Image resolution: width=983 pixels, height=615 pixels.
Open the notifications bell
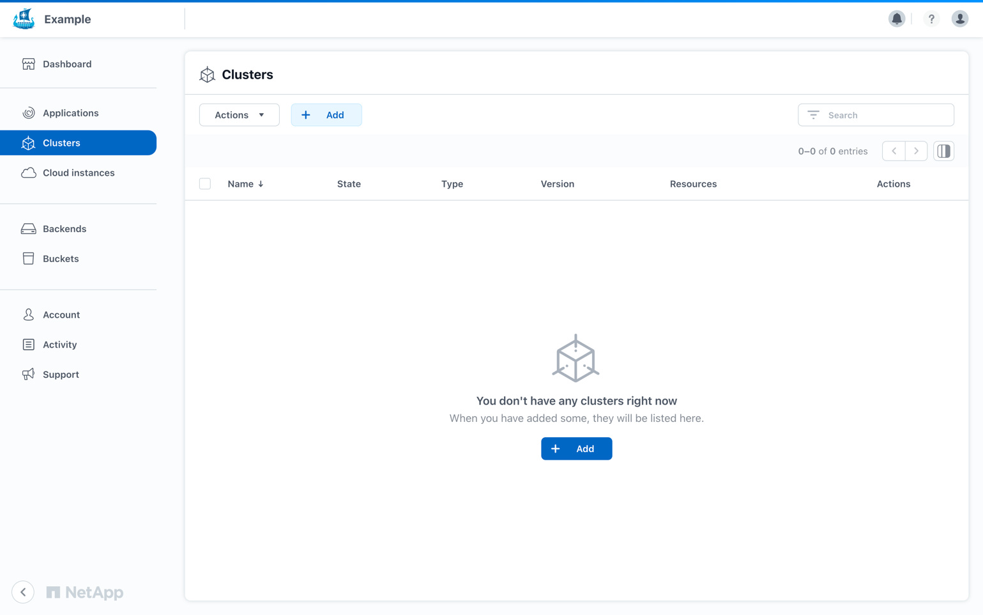897,19
